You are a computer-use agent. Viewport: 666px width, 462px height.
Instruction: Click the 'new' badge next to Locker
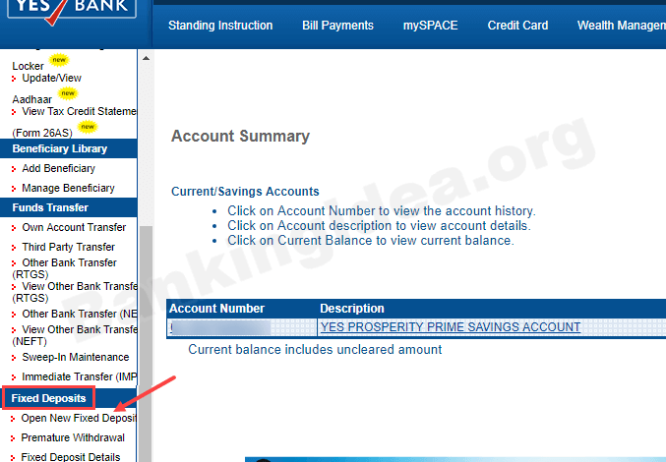[59, 60]
